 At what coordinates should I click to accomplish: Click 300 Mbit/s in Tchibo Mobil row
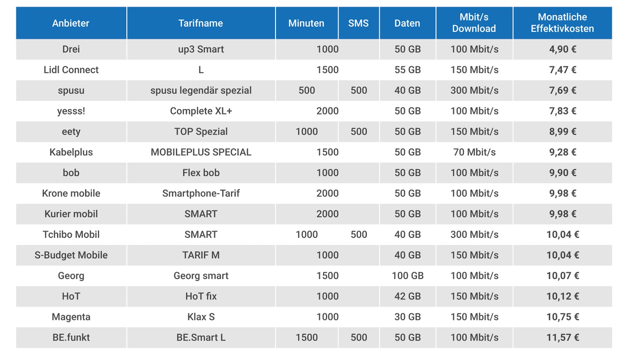coord(474,235)
